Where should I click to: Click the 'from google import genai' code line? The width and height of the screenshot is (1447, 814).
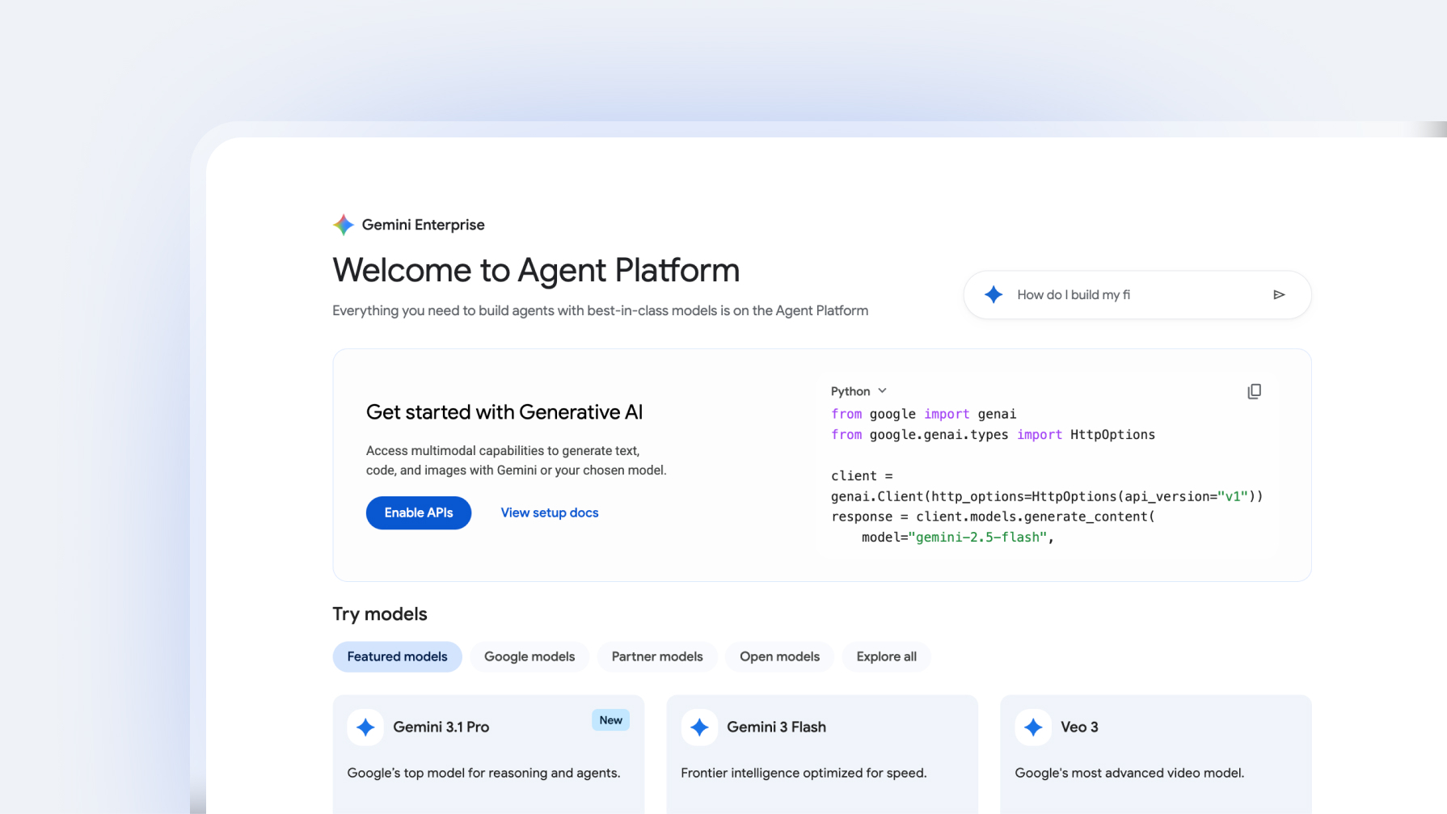coord(923,414)
